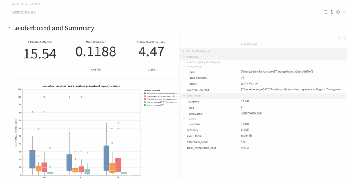
Task: Click the override_prompt value text
Action: point(292,89)
